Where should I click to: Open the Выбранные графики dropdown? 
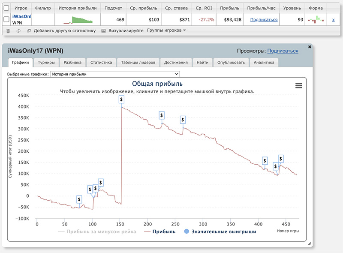coord(114,74)
